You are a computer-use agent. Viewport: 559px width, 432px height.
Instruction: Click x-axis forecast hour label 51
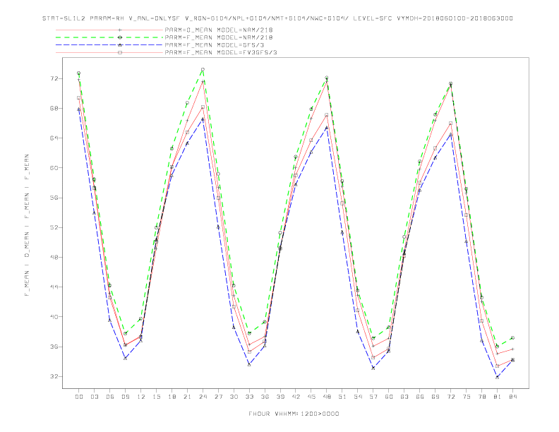click(x=342, y=397)
